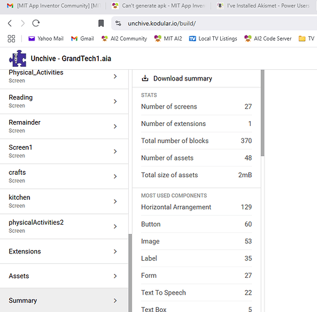Click the browser forward arrow
Viewport: 317px width, 312px height.
point(23,23)
